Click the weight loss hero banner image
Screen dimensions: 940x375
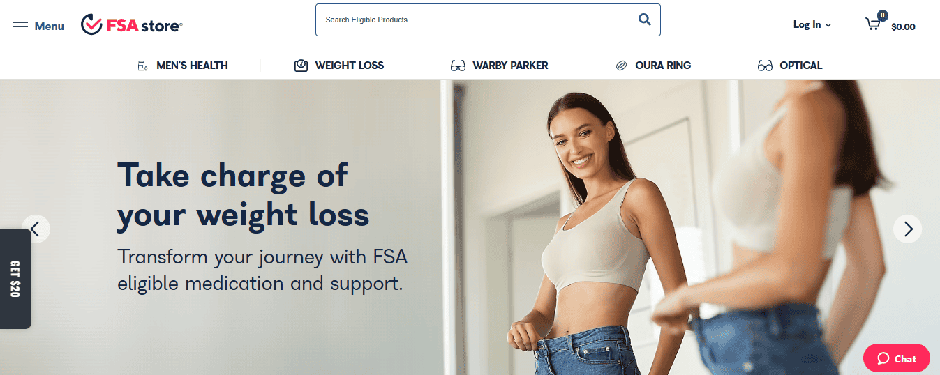point(470,227)
